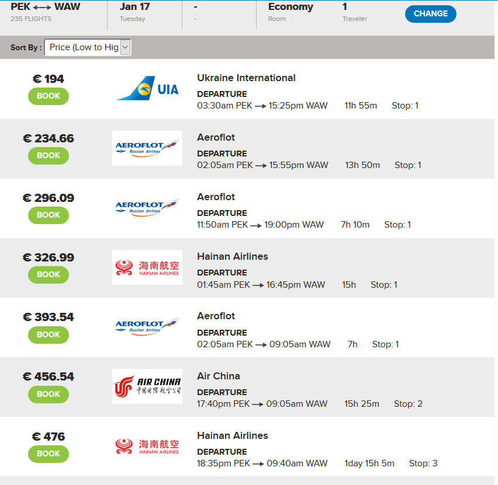Open the Sort By price dropdown
Image resolution: width=498 pixels, height=485 pixels.
(x=88, y=47)
